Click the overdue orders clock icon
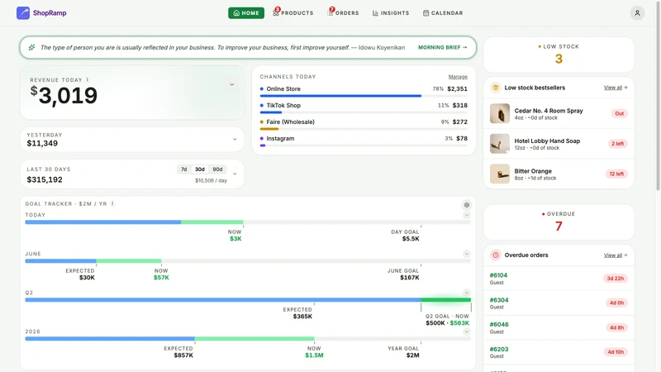Screen dimensions: 661x372 coord(495,255)
